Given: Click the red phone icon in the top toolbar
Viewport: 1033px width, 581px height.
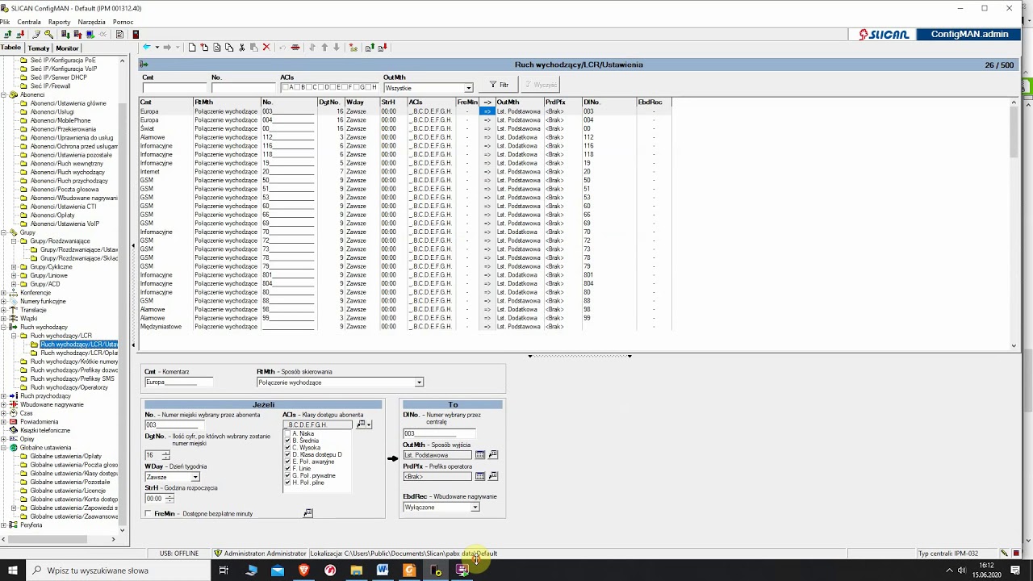Looking at the screenshot, I should (x=136, y=34).
